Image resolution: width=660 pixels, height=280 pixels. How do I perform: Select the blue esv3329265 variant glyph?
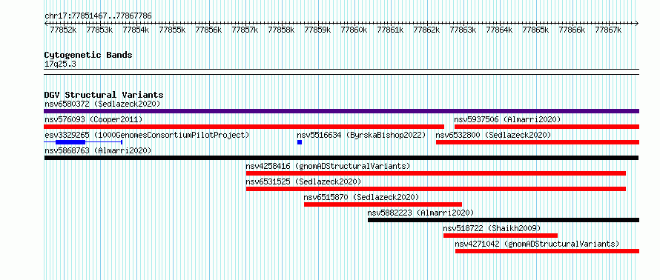[83, 142]
